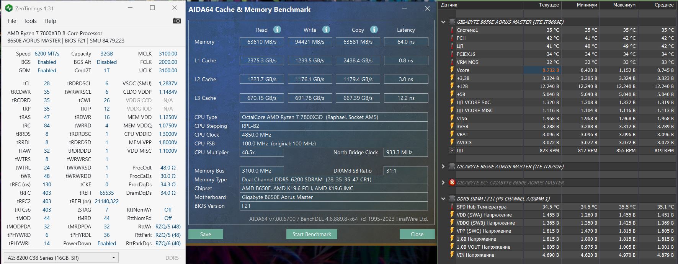
Task: Click the thermometer icon beside VRM MOS
Action: tap(452, 62)
